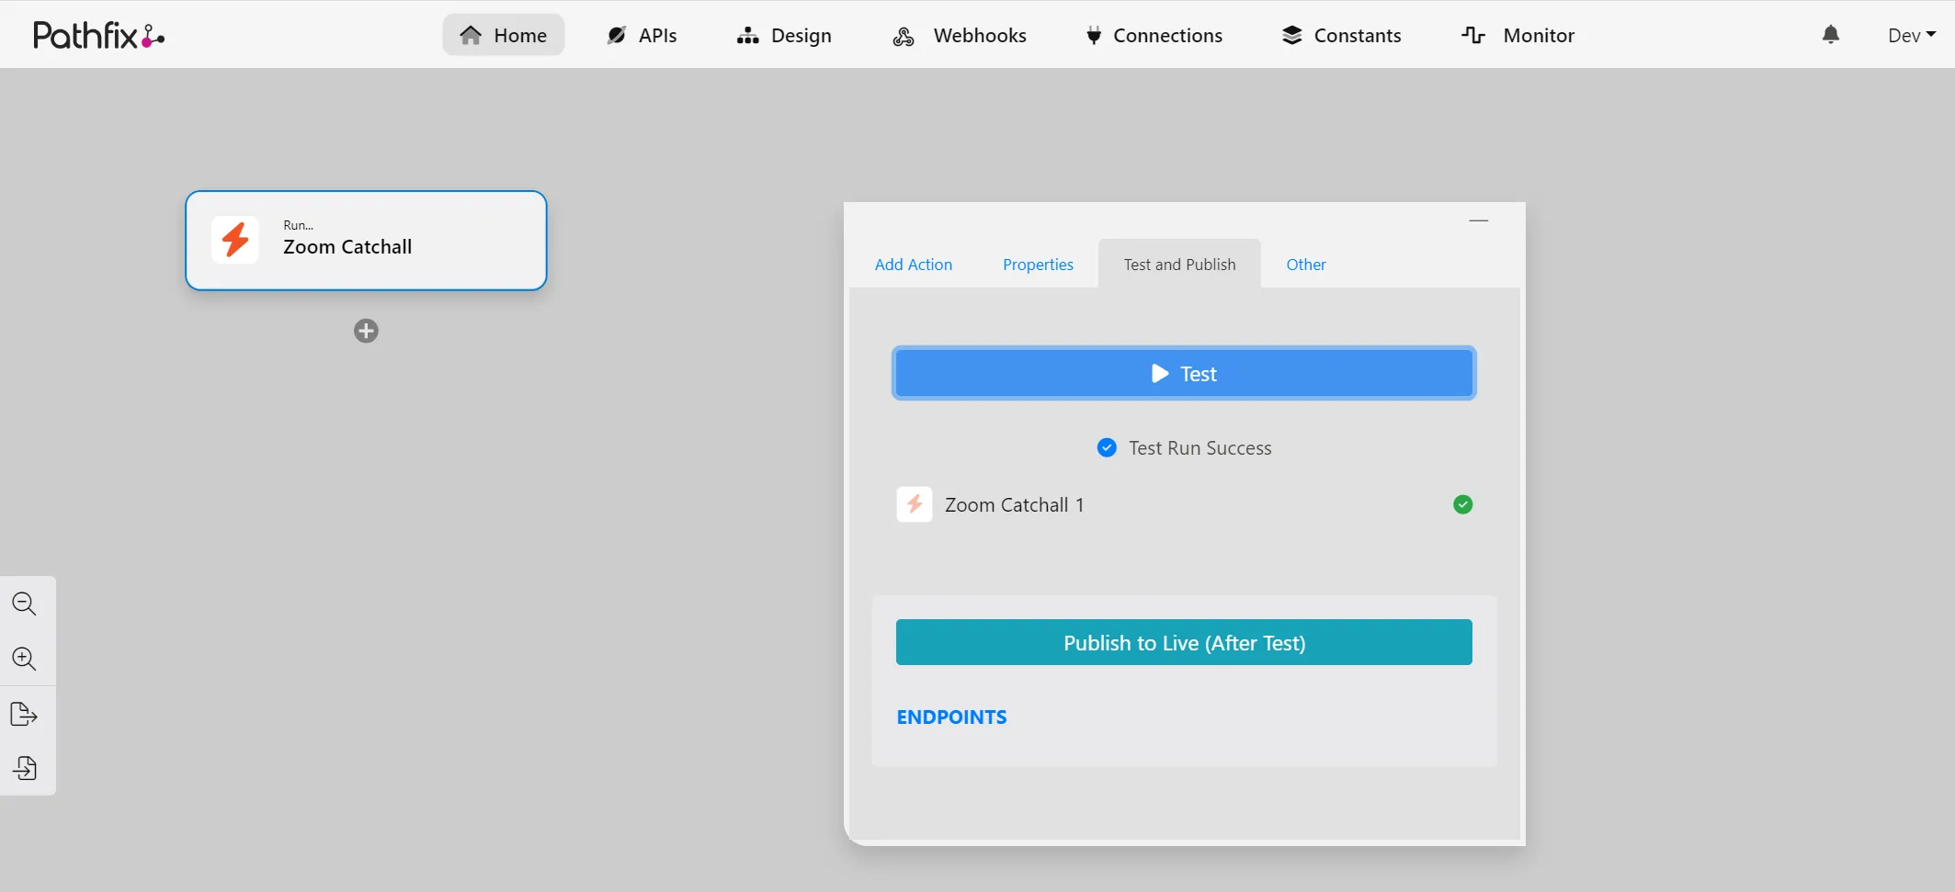Export the workflow file
Image resolution: width=1955 pixels, height=892 pixels.
coord(24,714)
